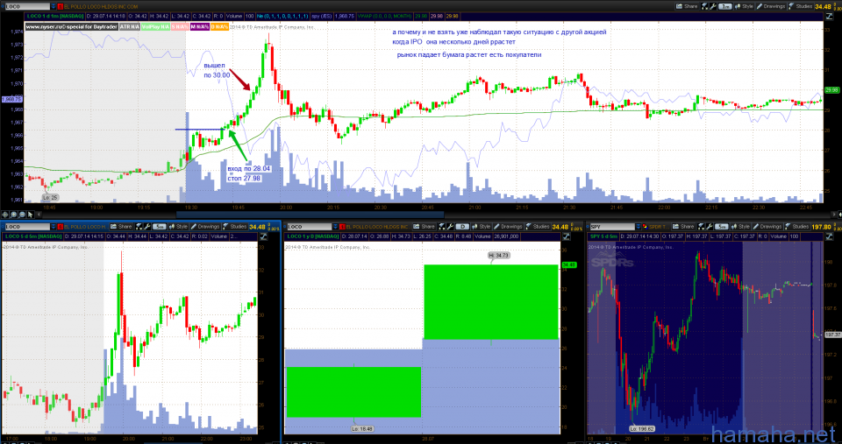
Task: Click the spy (/ES) study label
Action: 322,16
